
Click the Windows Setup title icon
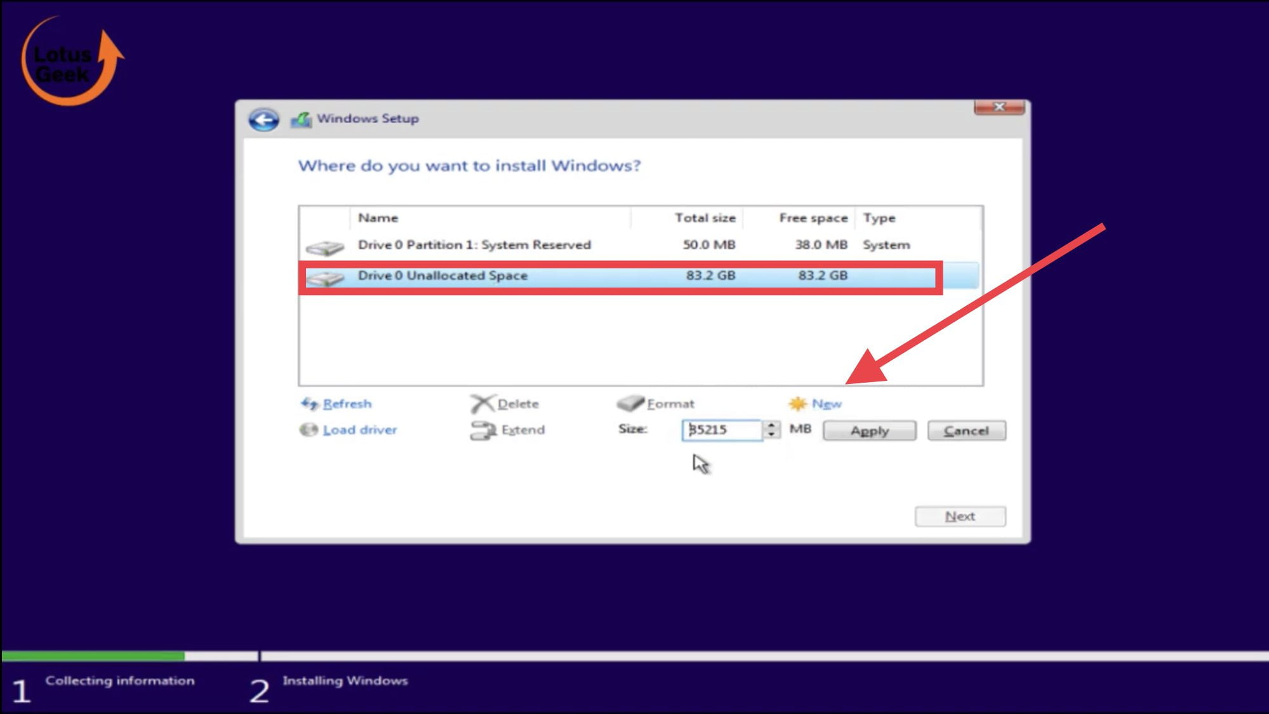pos(301,119)
